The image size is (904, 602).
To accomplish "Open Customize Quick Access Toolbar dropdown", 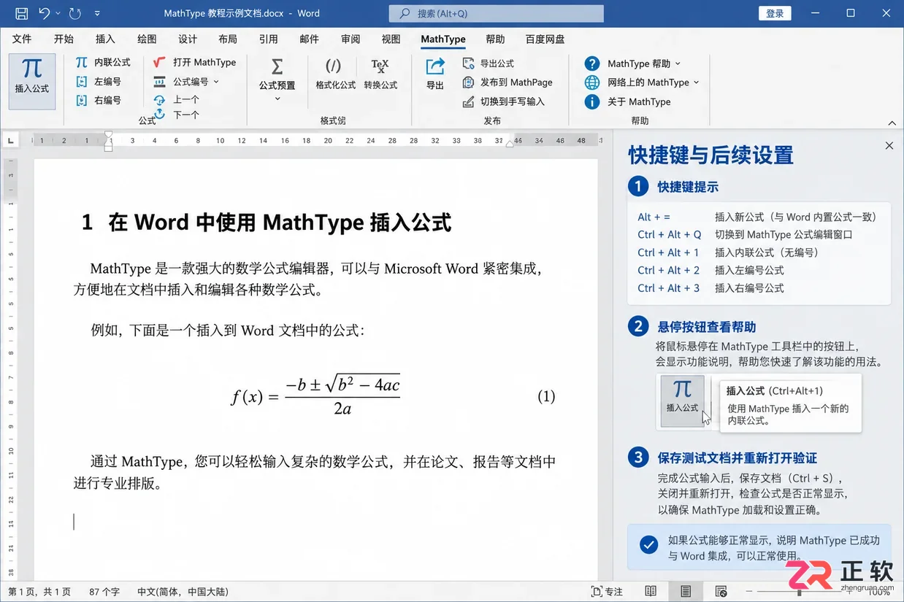I will click(x=97, y=13).
